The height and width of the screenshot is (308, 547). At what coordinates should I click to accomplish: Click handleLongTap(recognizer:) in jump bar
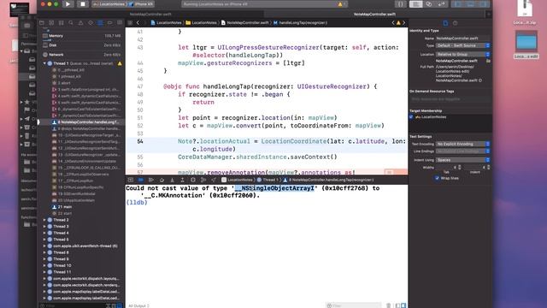300,23
